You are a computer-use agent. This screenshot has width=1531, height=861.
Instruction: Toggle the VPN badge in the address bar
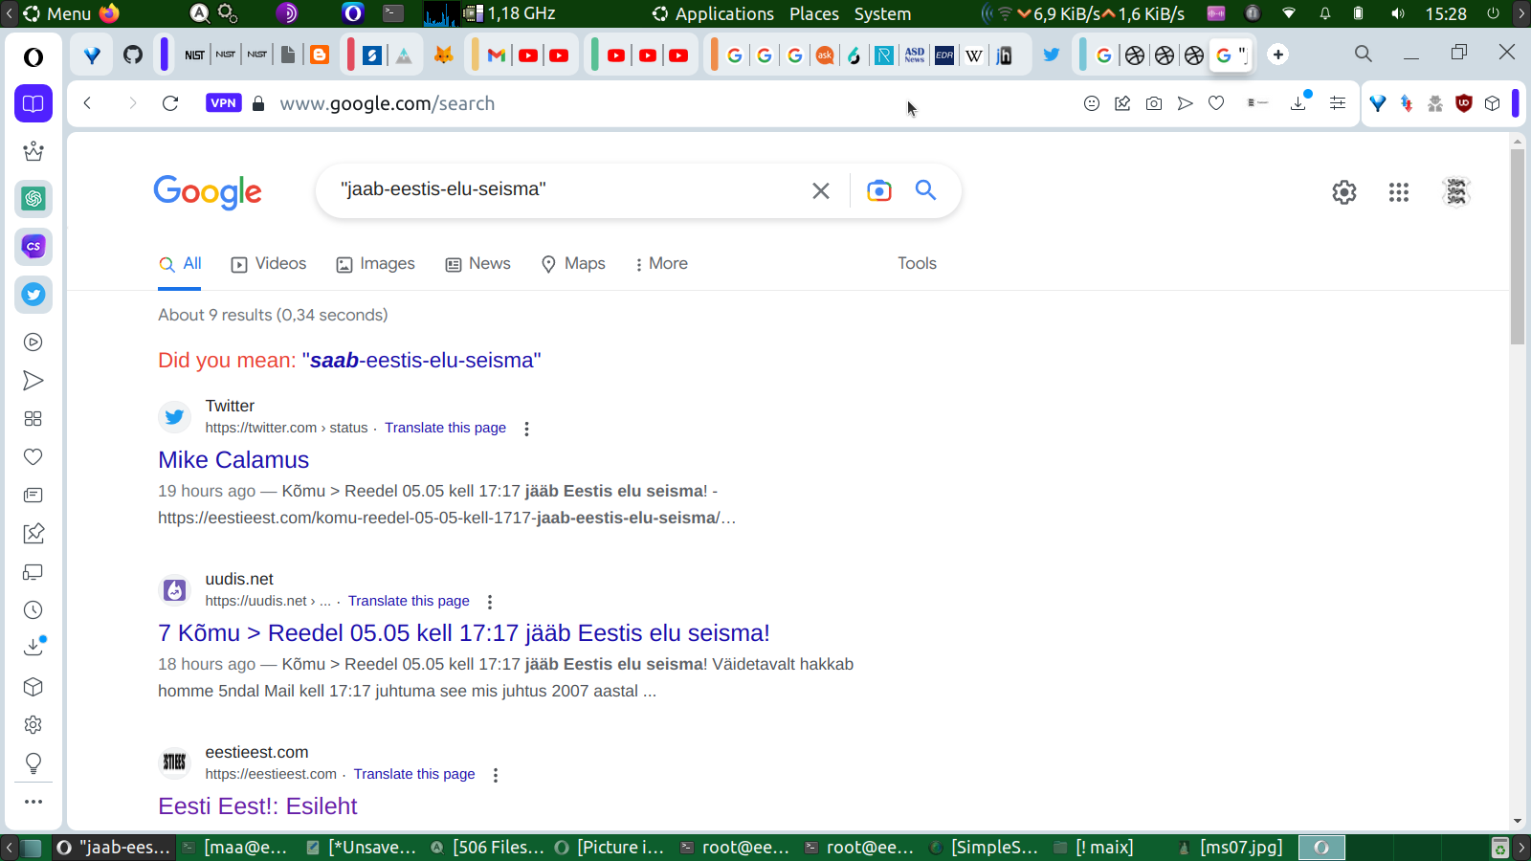pyautogui.click(x=223, y=103)
